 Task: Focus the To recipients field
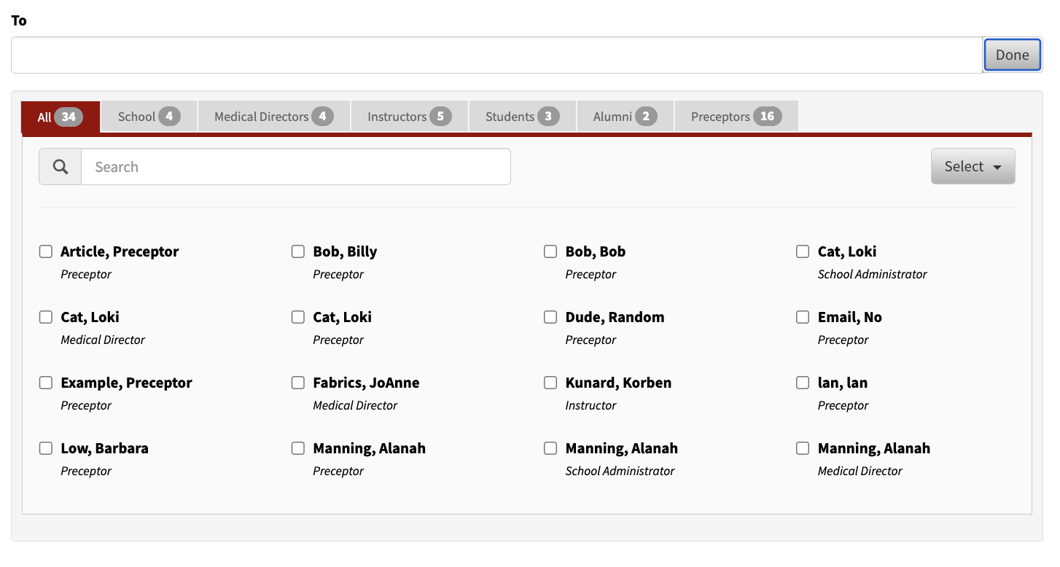[x=496, y=55]
